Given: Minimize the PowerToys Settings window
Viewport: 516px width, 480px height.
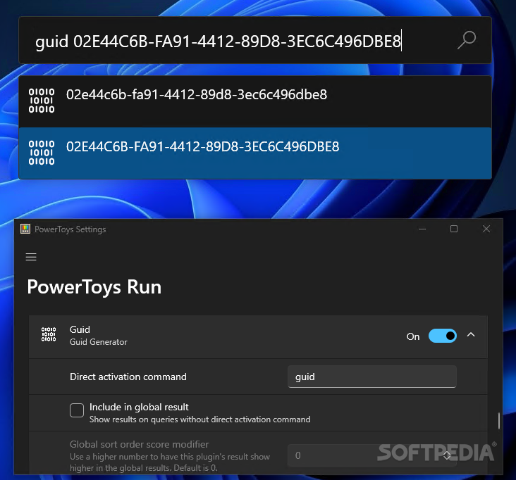Looking at the screenshot, I should tap(422, 229).
